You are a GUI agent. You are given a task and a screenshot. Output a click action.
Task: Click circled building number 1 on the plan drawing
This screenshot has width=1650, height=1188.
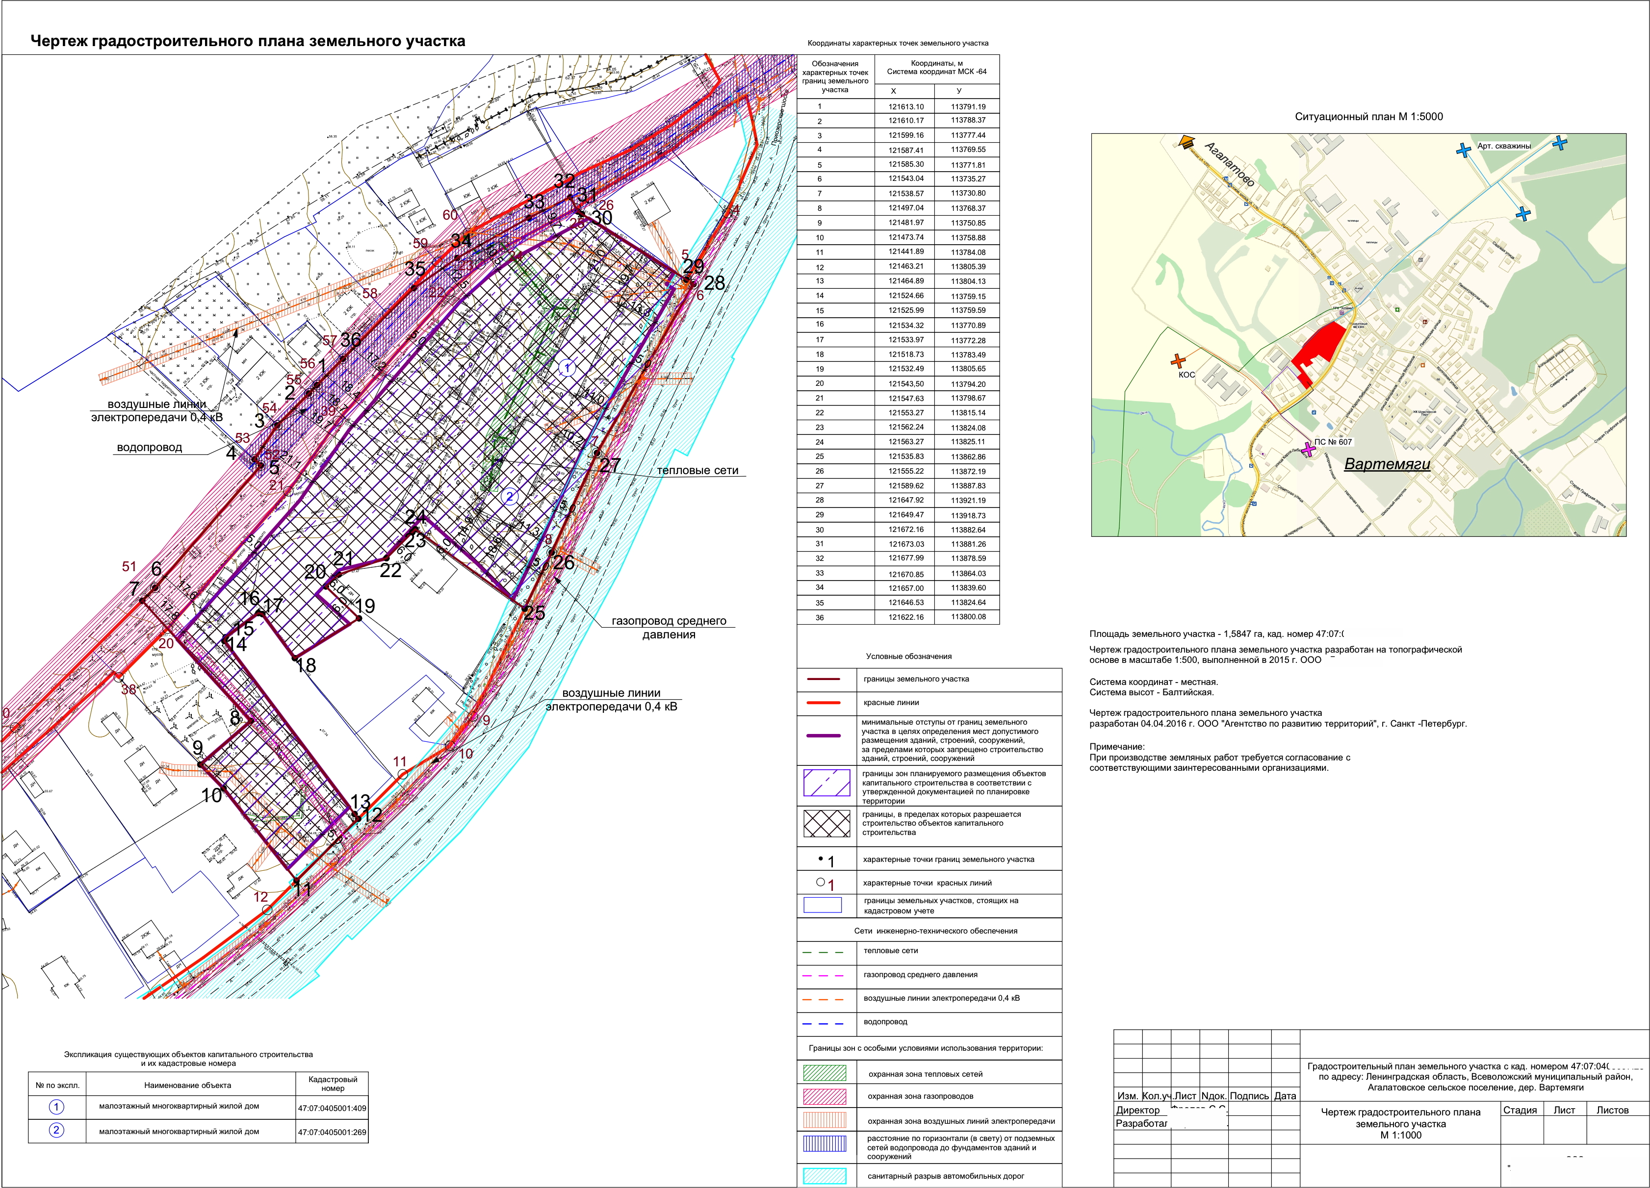click(567, 368)
